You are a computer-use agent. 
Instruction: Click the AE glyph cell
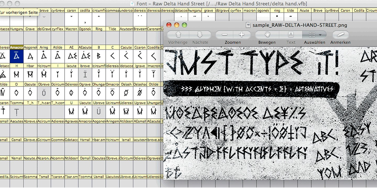click(x=71, y=56)
